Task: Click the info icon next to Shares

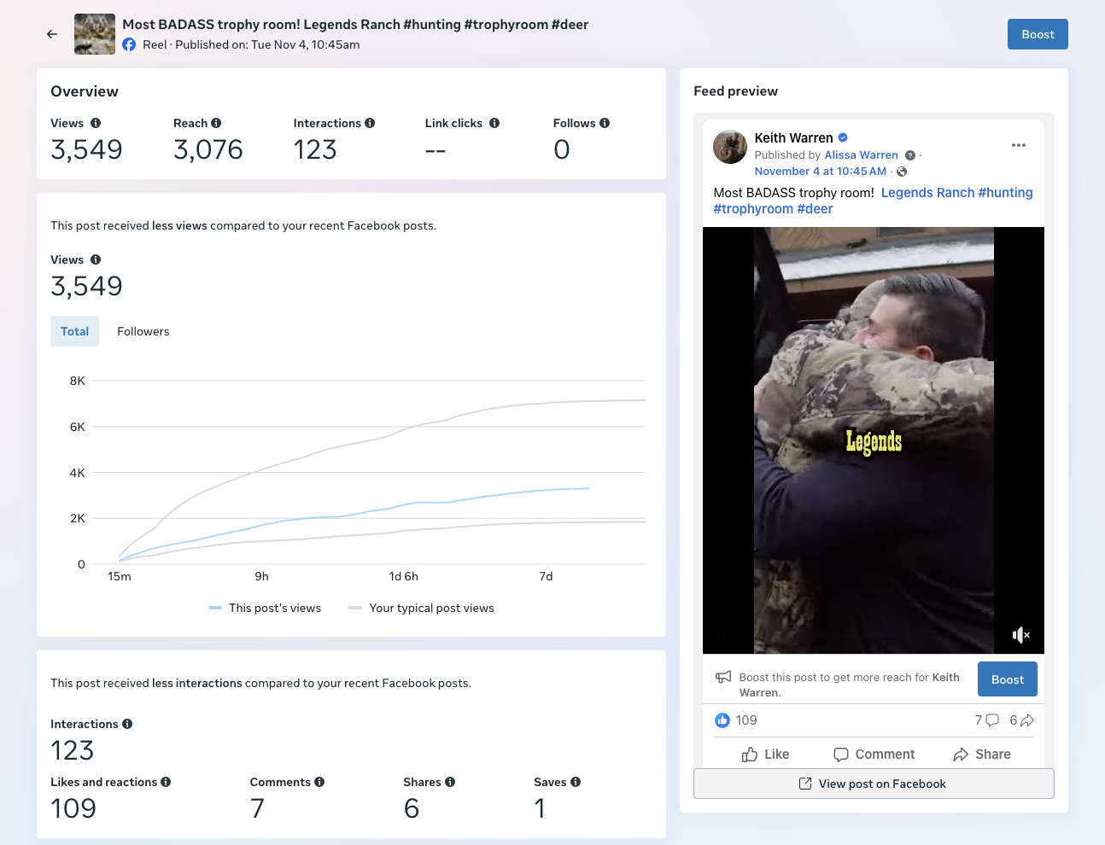Action: pyautogui.click(x=450, y=782)
